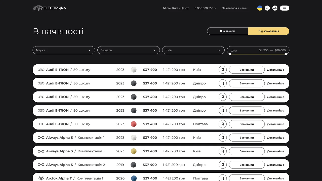The height and width of the screenshot is (181, 322).
Task: Click the Arcfox logo icon
Action: click(x=41, y=178)
